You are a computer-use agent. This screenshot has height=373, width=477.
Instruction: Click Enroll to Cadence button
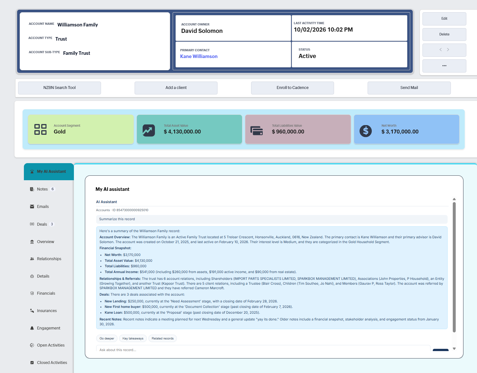pyautogui.click(x=292, y=88)
